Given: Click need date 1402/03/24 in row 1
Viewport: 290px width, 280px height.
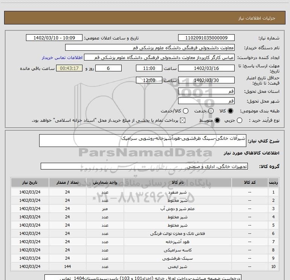Looking at the screenshot, I should (x=30, y=192).
